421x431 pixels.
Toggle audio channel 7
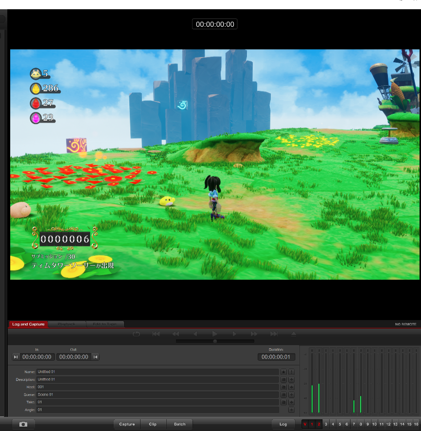pyautogui.click(x=354, y=424)
